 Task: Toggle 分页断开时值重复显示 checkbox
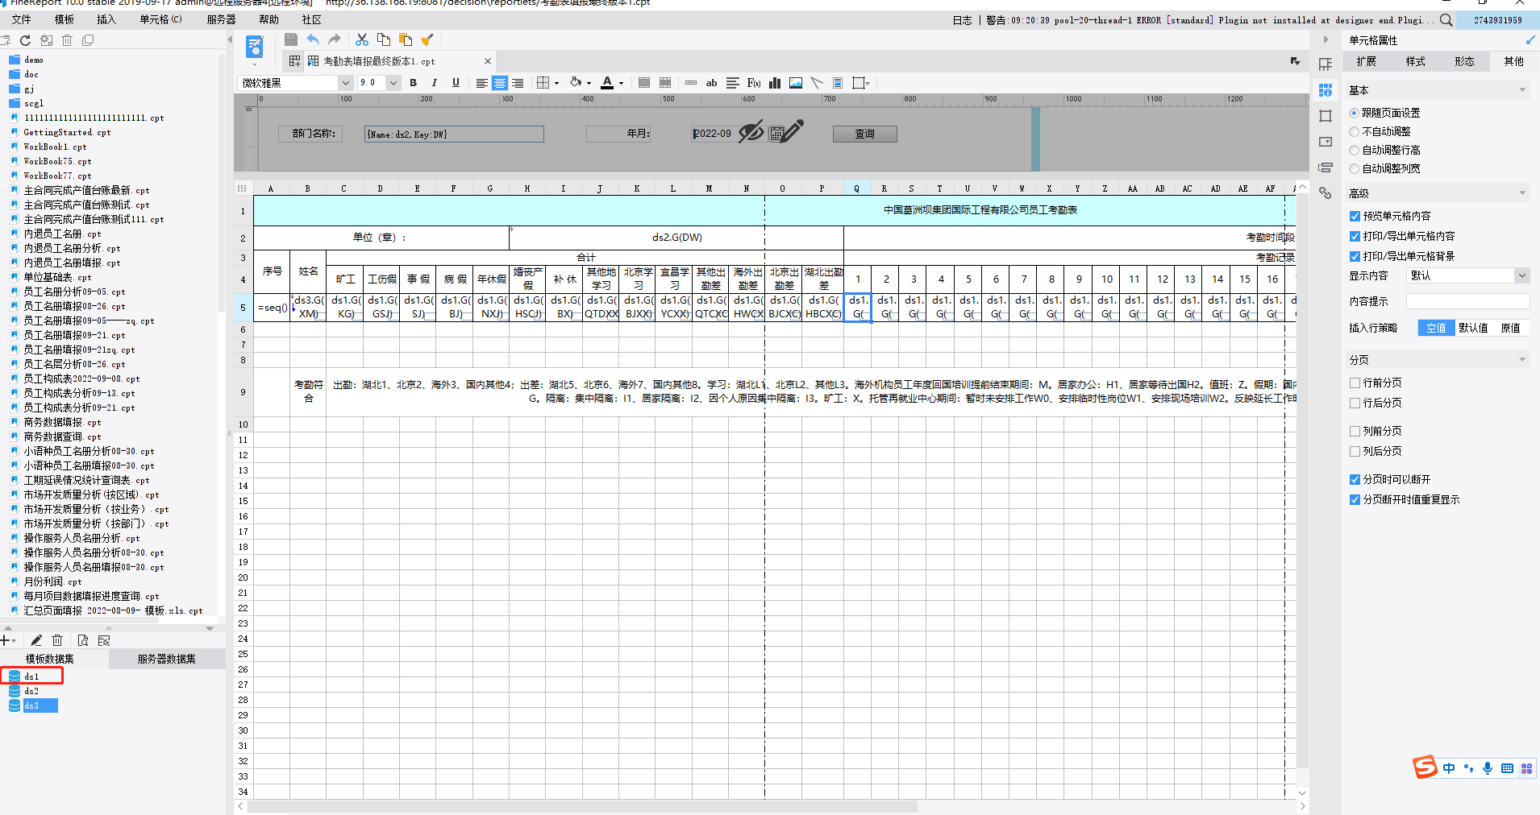[x=1355, y=499]
